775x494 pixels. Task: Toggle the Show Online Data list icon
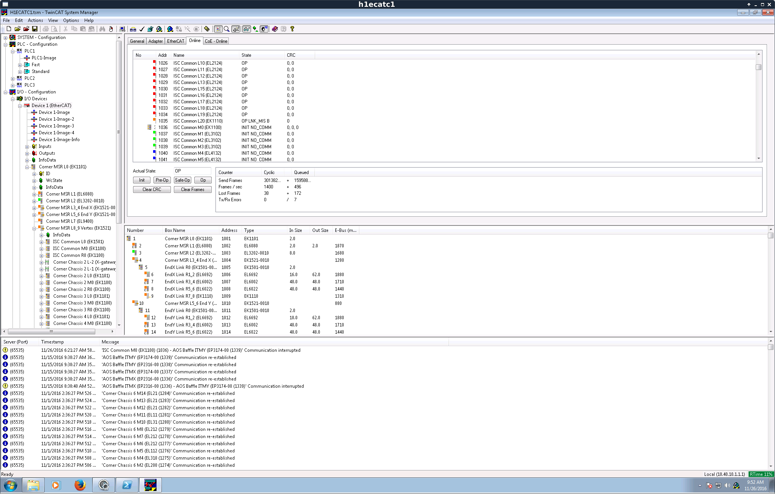(218, 29)
